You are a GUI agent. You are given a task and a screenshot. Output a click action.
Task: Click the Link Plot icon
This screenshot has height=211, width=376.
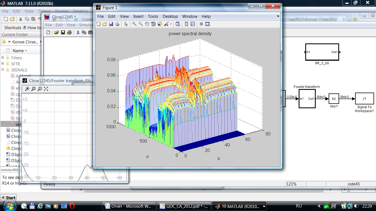178,24
